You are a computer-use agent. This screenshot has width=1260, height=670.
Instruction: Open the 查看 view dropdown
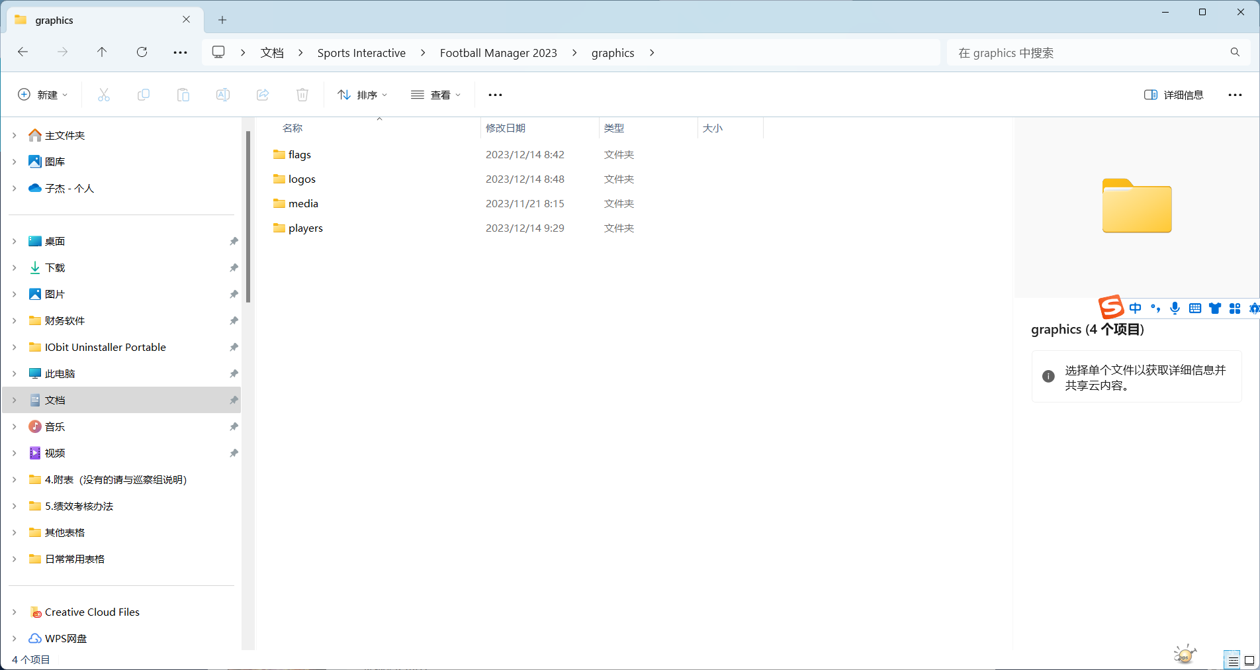point(435,95)
